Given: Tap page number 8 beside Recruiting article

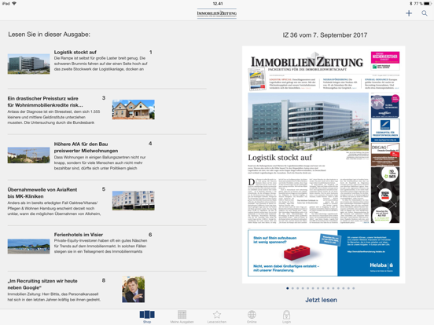Looking at the screenshot, I should pyautogui.click(x=104, y=280).
